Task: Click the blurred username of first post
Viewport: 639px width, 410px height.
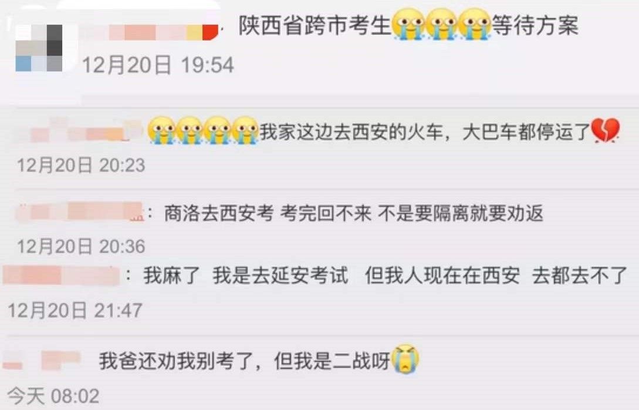Action: tap(148, 33)
